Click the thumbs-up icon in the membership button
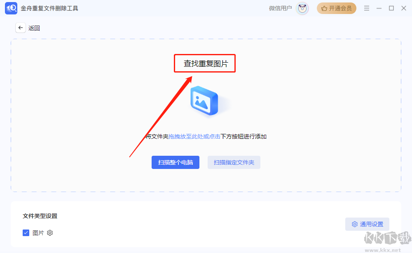The image size is (412, 253). click(x=324, y=8)
